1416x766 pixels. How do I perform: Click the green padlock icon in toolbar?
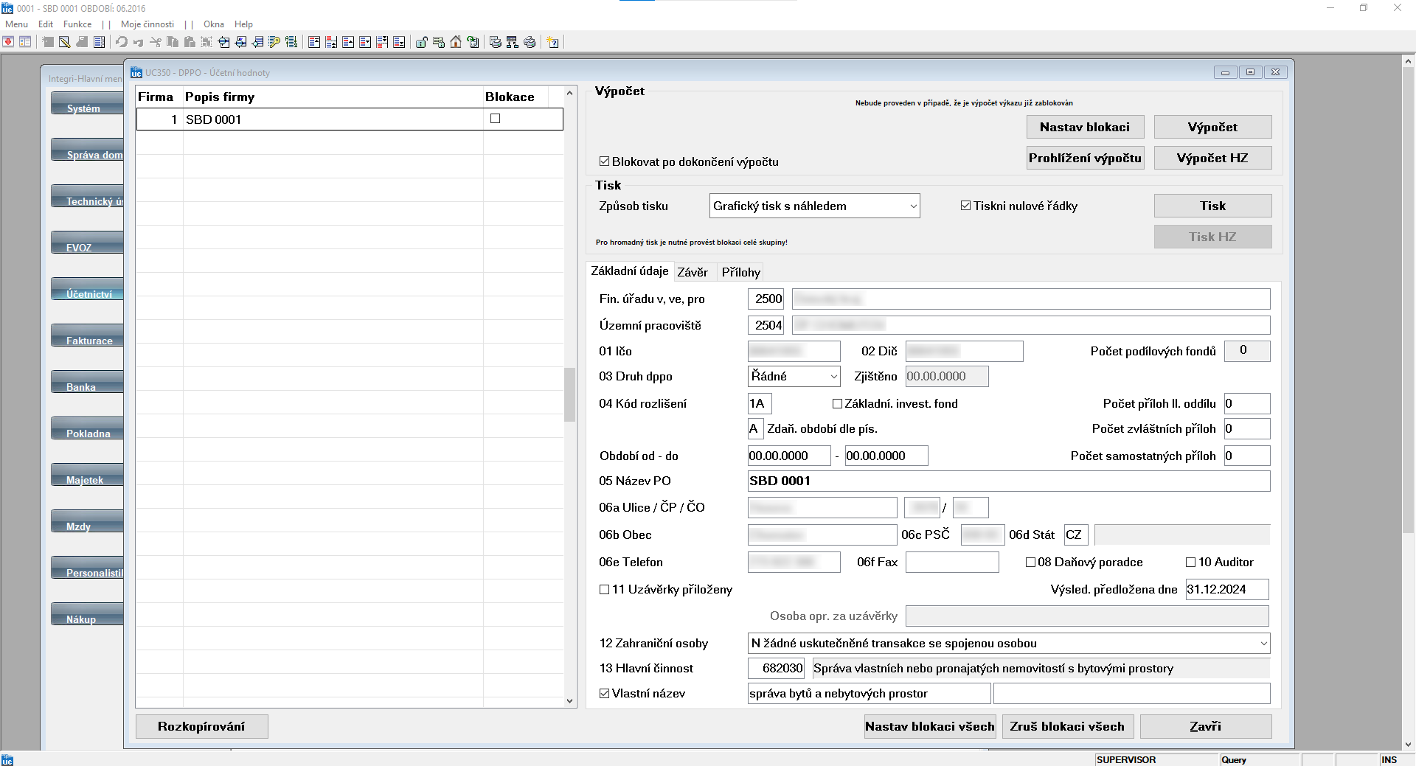pyautogui.click(x=421, y=42)
